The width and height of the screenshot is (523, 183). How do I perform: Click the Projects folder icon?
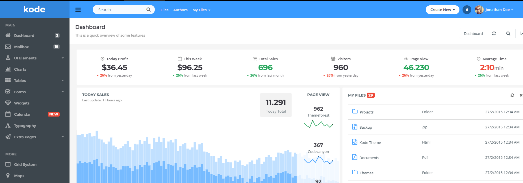pos(355,111)
